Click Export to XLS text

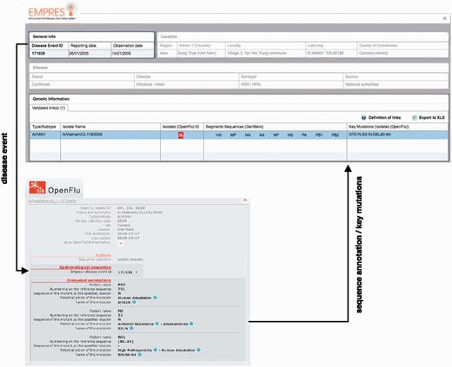432,118
